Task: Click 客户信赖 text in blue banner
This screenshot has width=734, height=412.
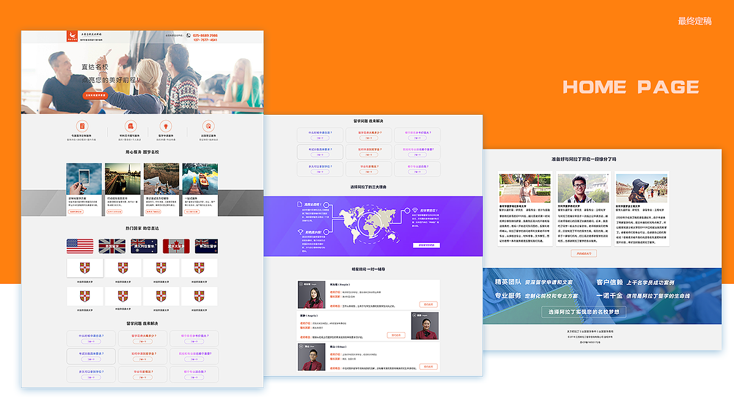Action: (x=609, y=282)
